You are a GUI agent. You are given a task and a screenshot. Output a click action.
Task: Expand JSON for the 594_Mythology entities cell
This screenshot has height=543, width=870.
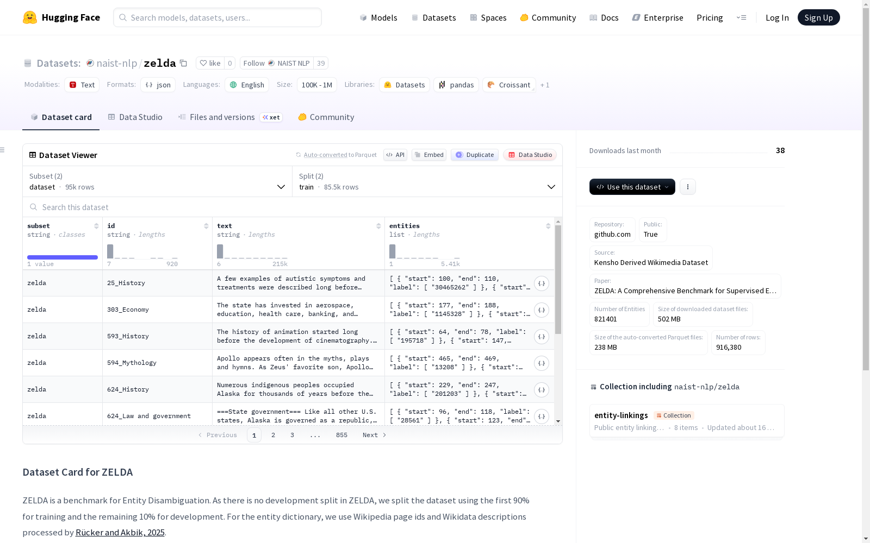click(542, 363)
